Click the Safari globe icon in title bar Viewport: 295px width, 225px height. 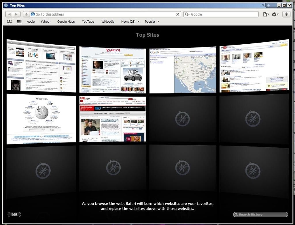click(6, 5)
